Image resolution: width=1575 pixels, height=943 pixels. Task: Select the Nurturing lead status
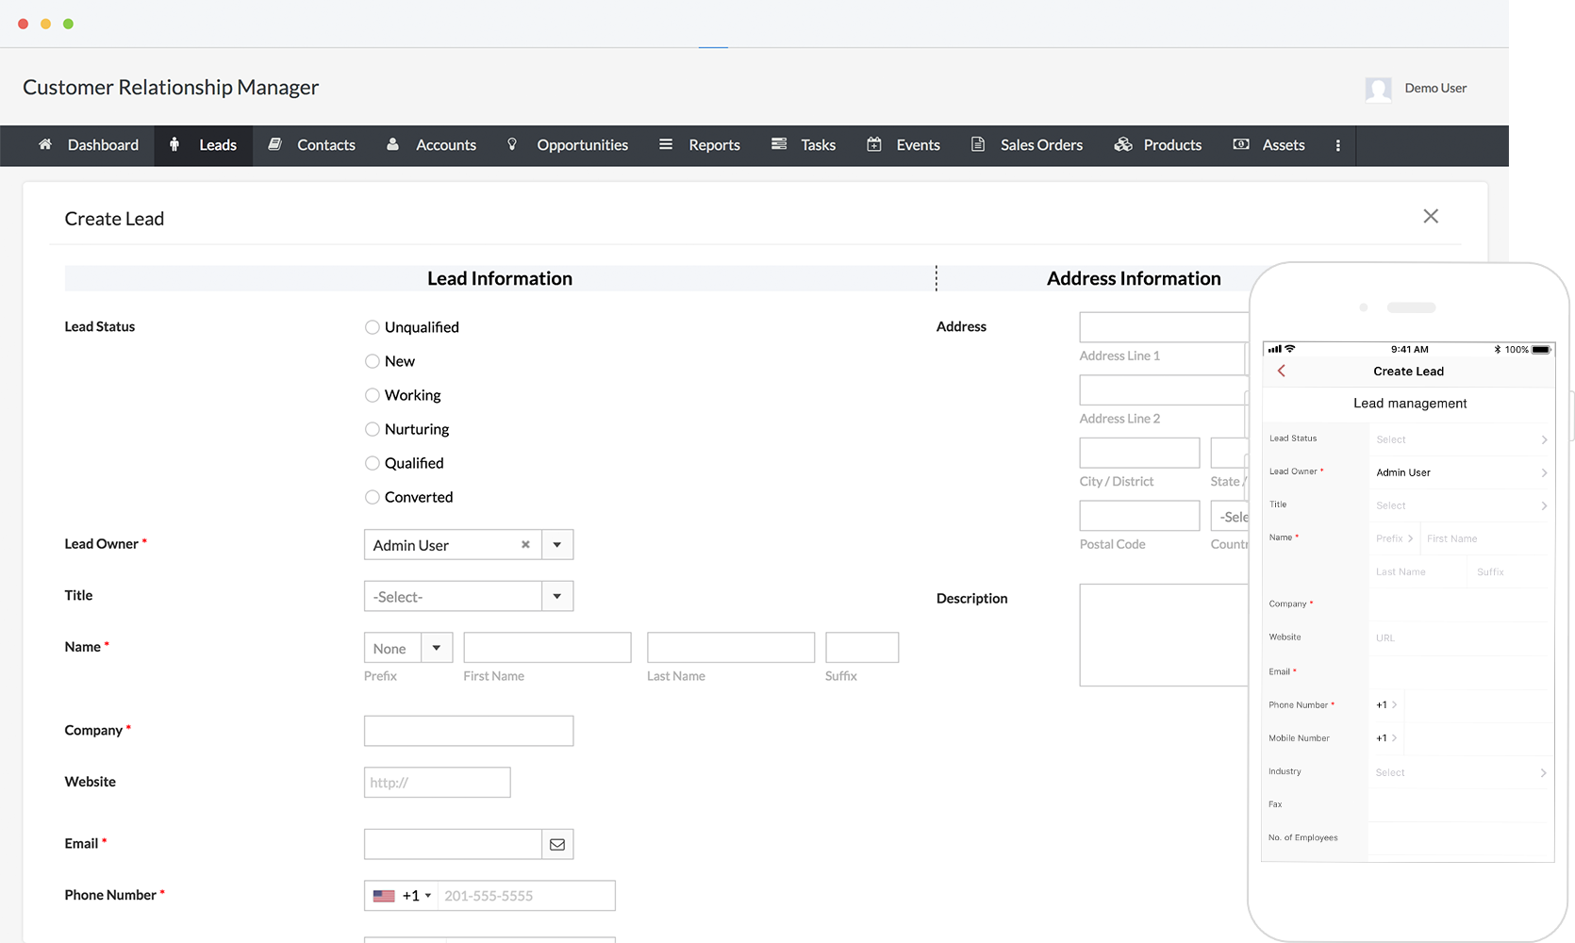[x=373, y=429]
